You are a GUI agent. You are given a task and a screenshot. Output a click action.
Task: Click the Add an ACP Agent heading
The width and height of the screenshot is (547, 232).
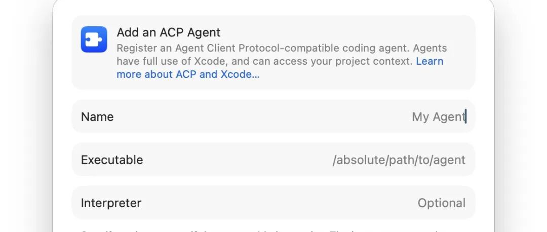coord(169,32)
